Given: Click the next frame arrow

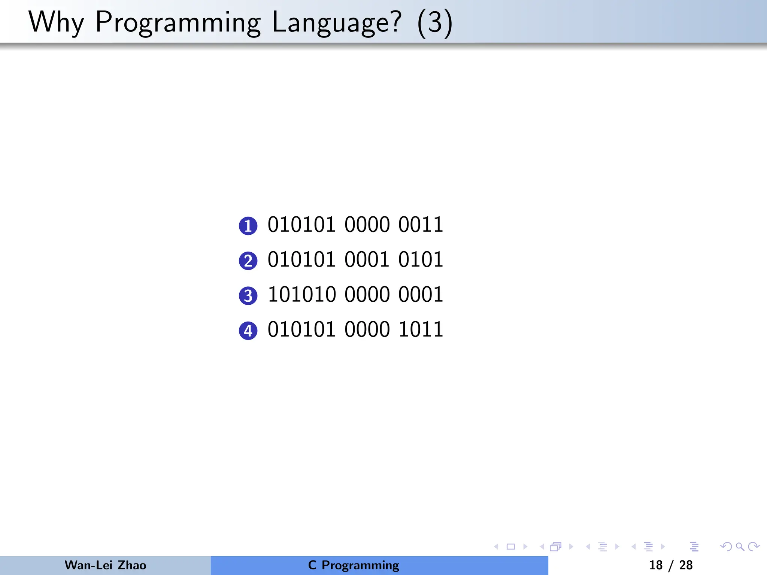Looking at the screenshot, I should tap(571, 547).
